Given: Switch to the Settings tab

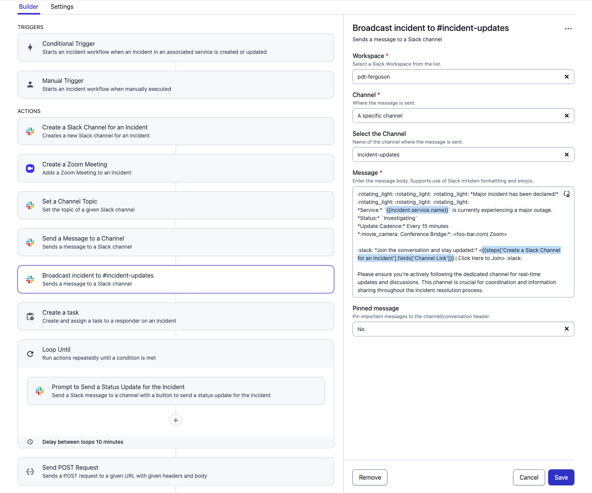Looking at the screenshot, I should coord(62,7).
